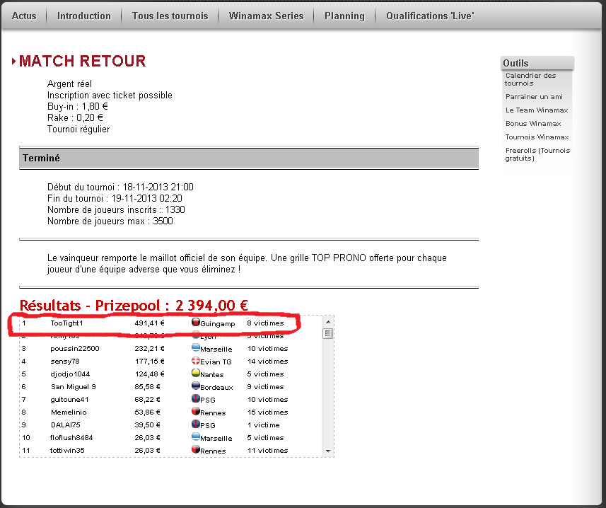Click Evian TG team badge icon
Screen dimensions: 606x508
pos(196,360)
